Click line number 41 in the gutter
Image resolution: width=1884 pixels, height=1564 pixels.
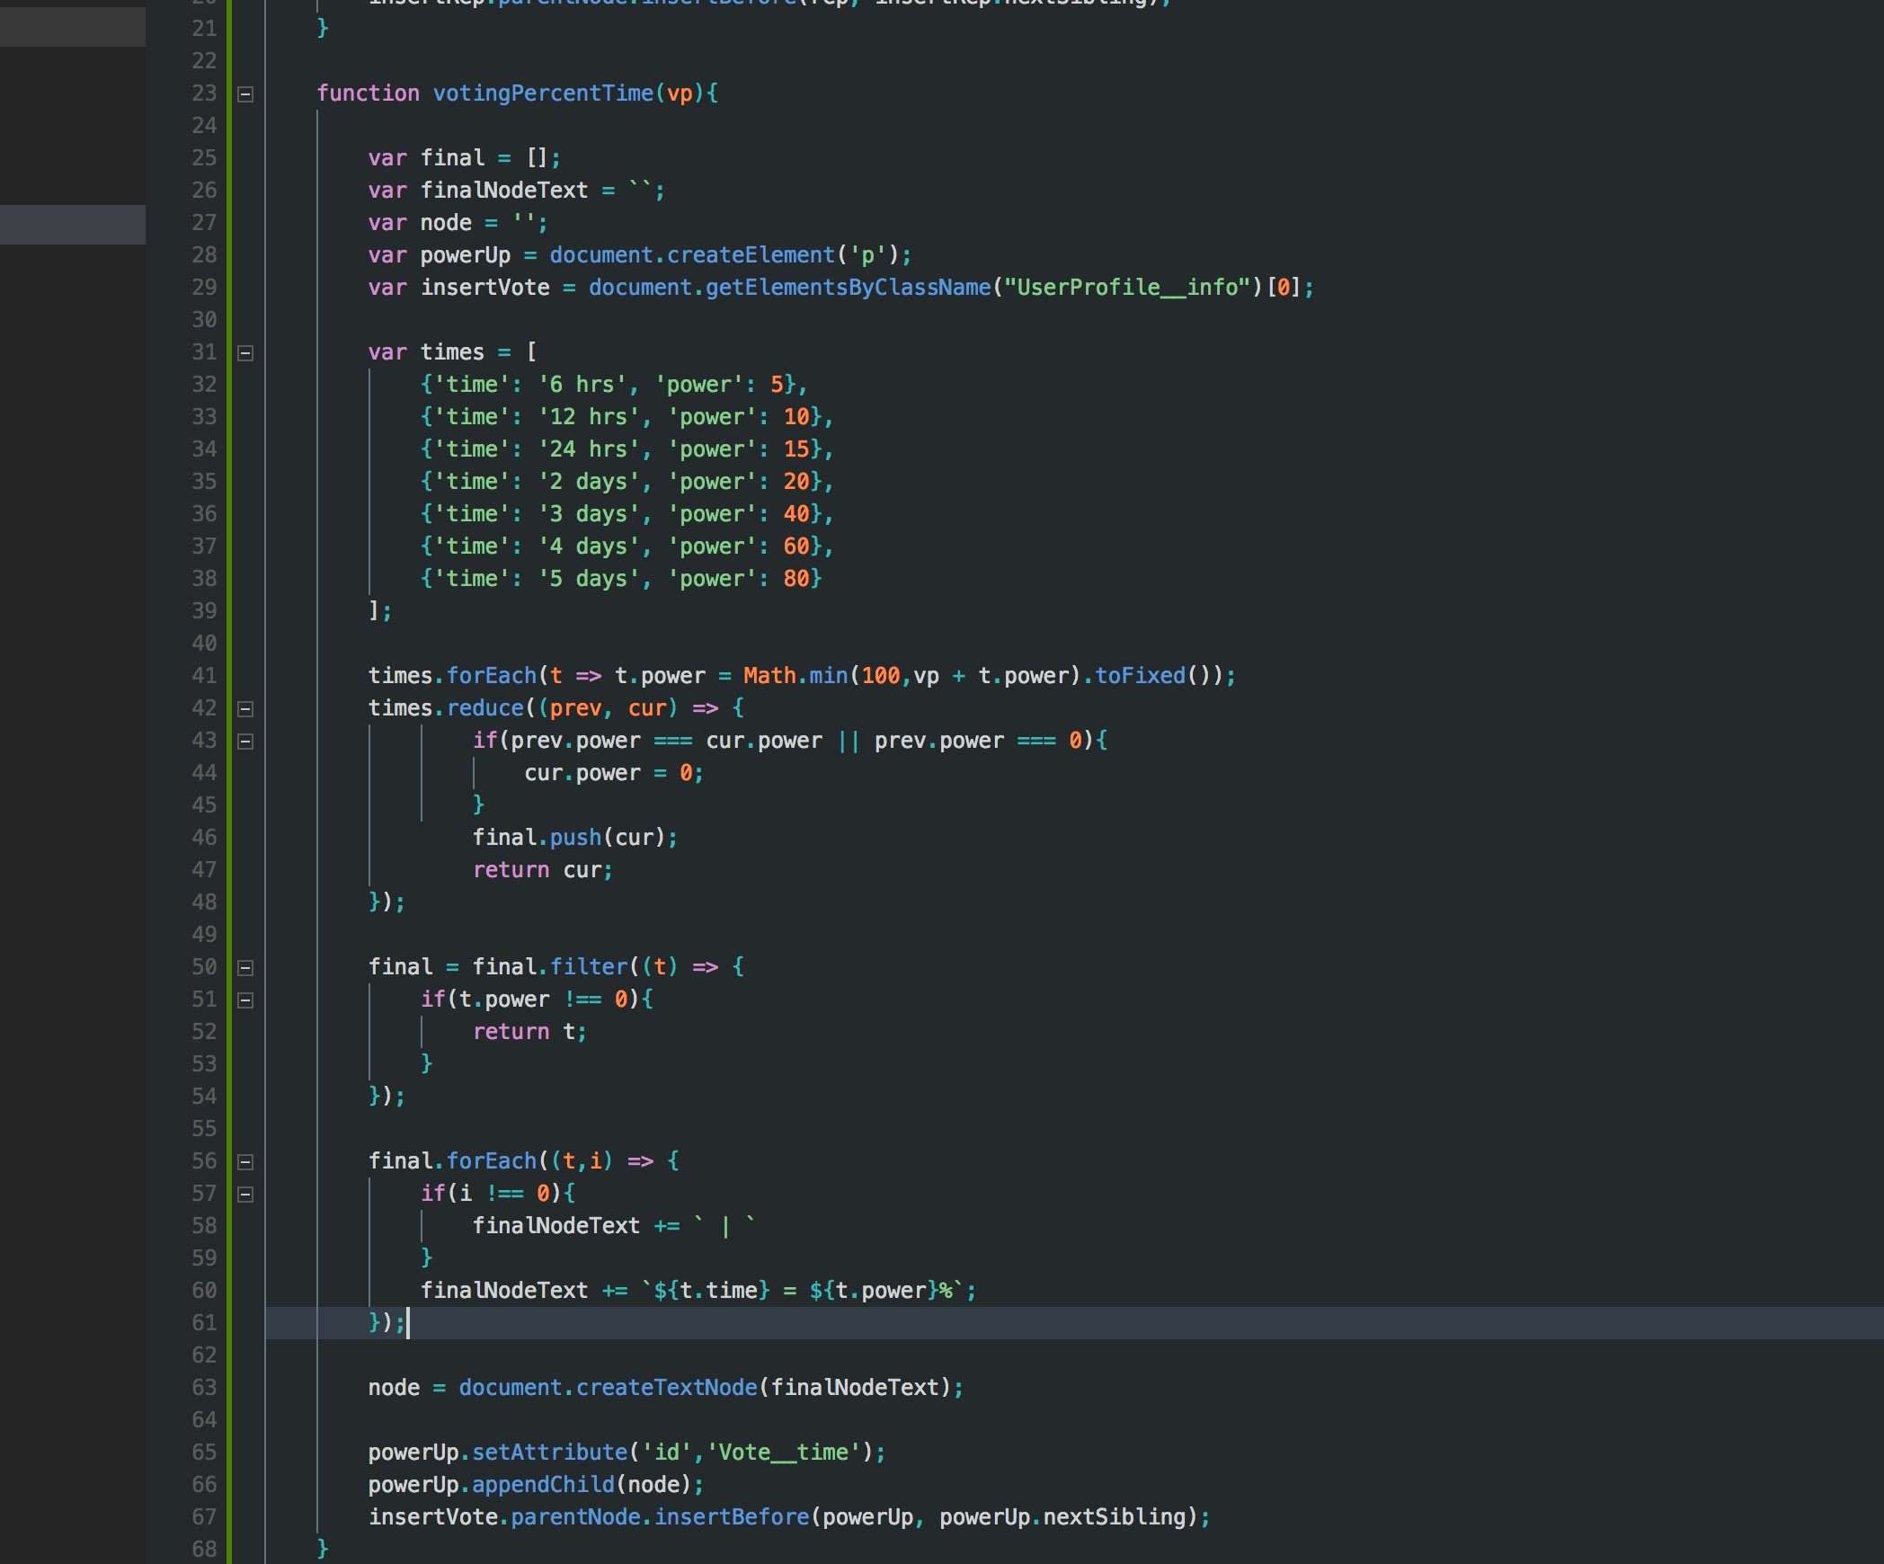pos(204,676)
